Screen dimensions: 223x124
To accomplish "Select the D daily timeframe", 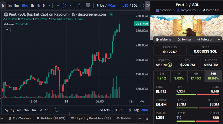I will click(44, 5).
